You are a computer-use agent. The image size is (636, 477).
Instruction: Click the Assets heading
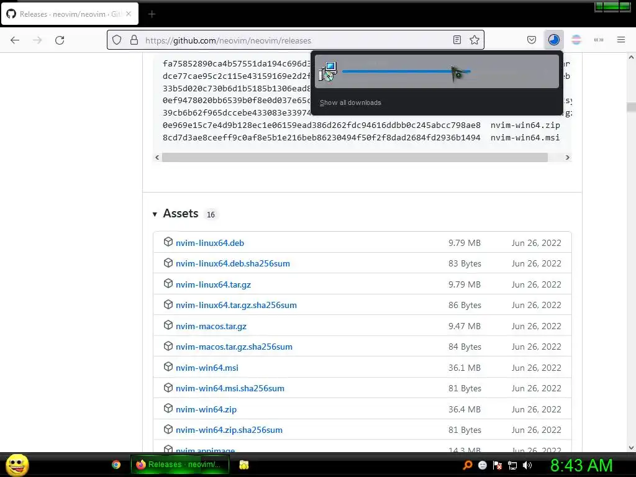[181, 214]
